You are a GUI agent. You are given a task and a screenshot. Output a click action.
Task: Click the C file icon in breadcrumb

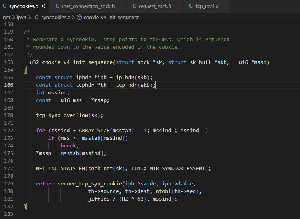coord(36,18)
